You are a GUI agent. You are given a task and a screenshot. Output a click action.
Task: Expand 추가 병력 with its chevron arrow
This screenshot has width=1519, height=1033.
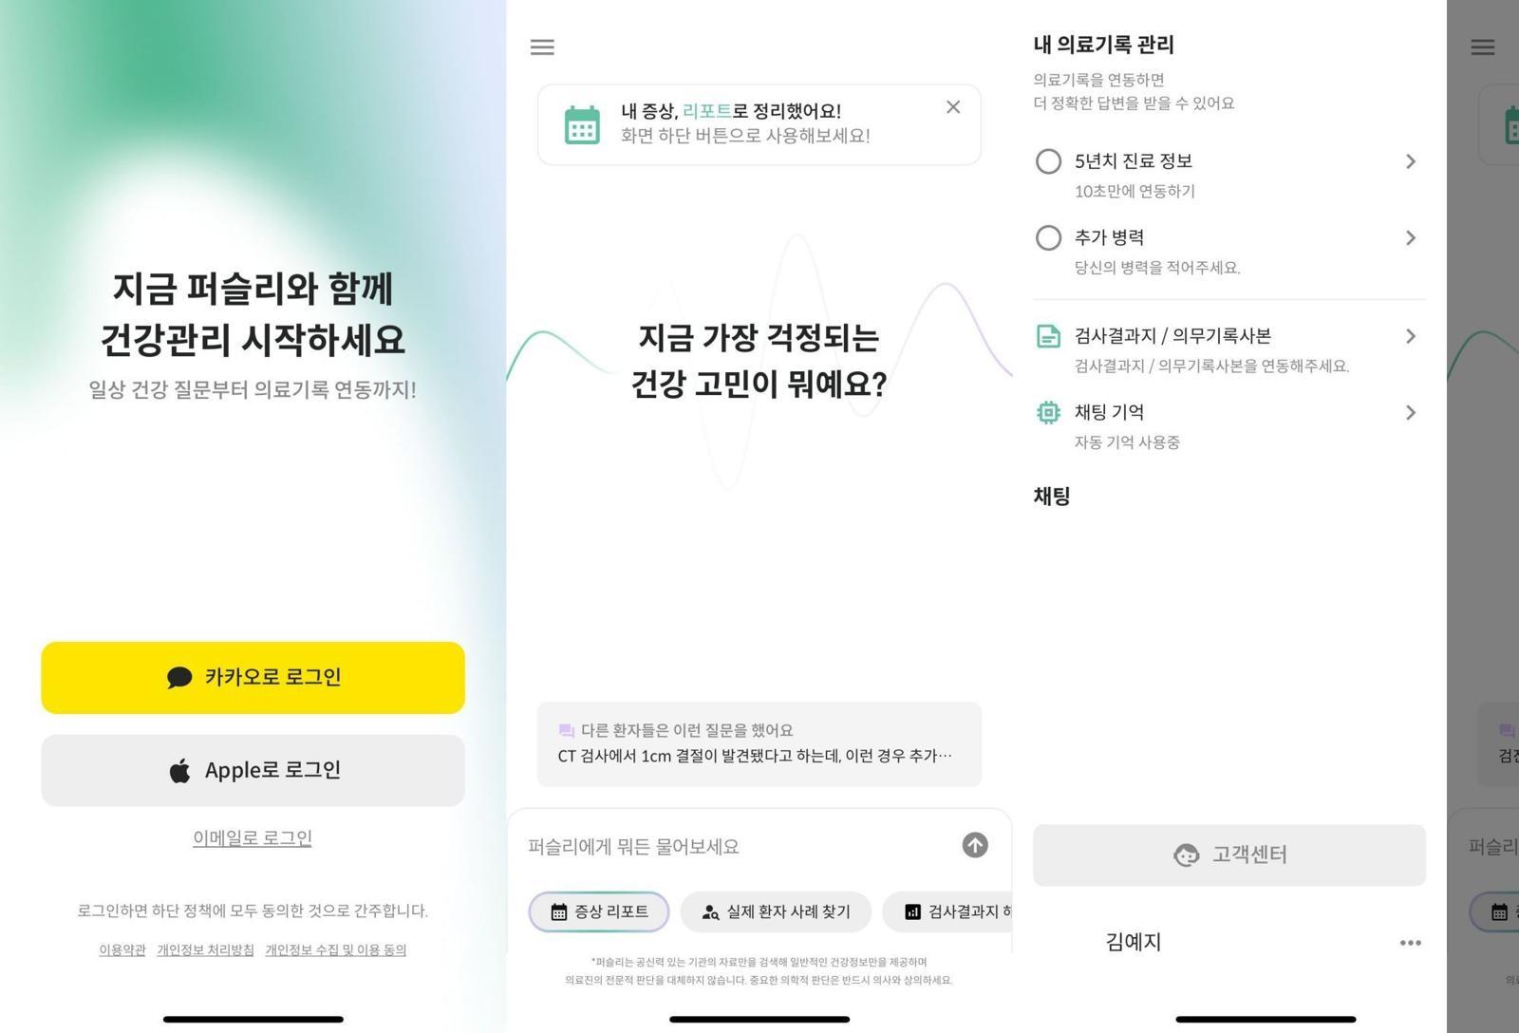[x=1411, y=237]
